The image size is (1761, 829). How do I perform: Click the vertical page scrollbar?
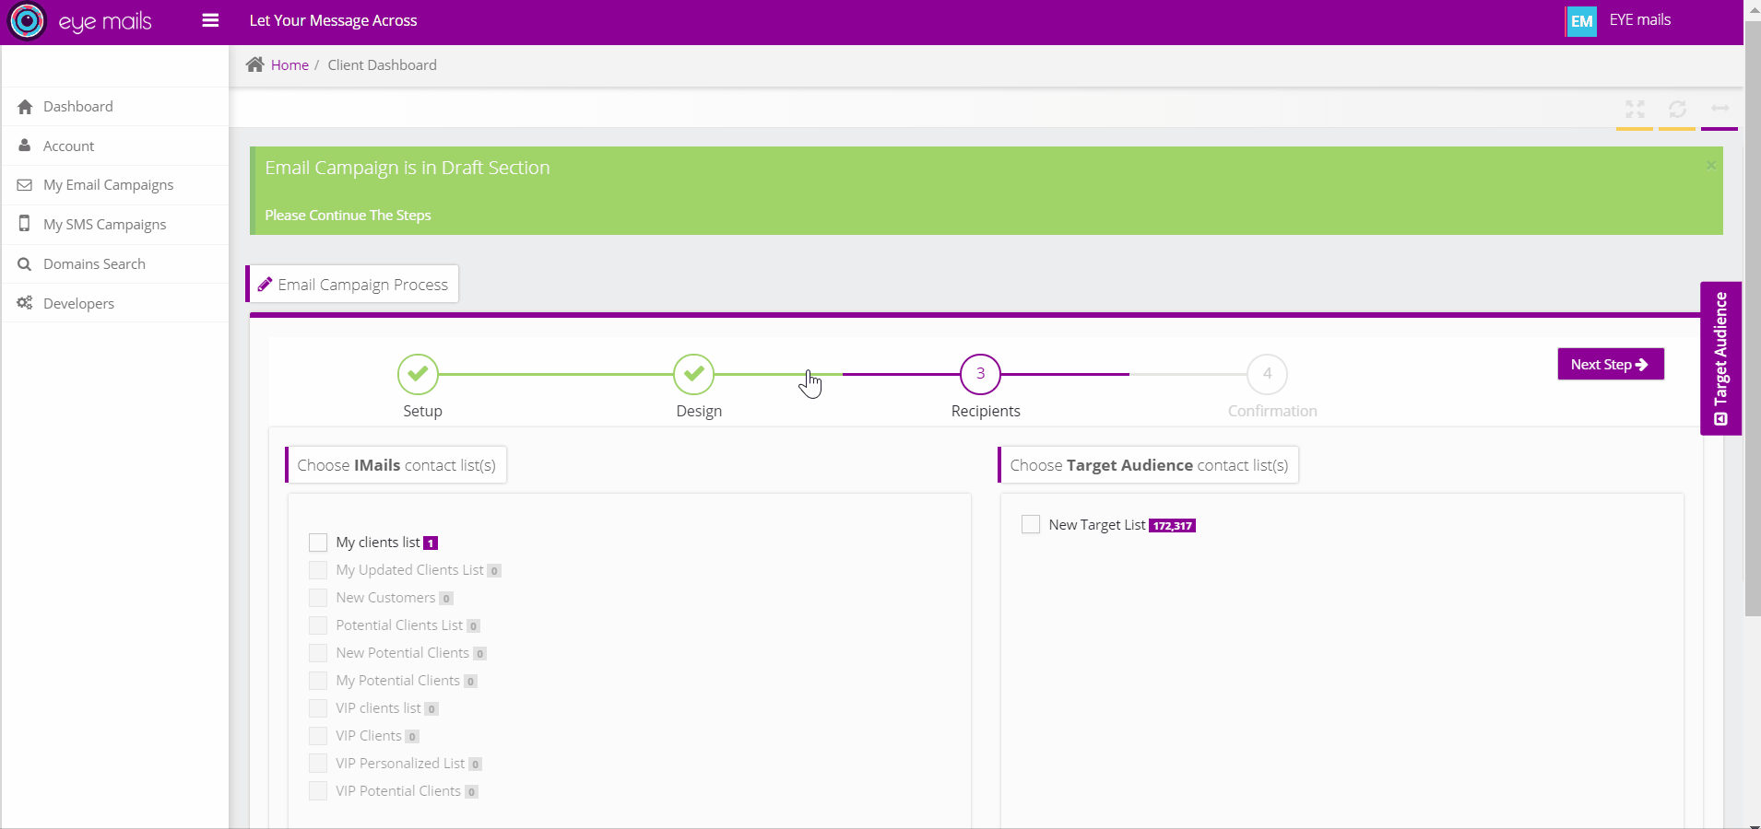pyautogui.click(x=1752, y=322)
